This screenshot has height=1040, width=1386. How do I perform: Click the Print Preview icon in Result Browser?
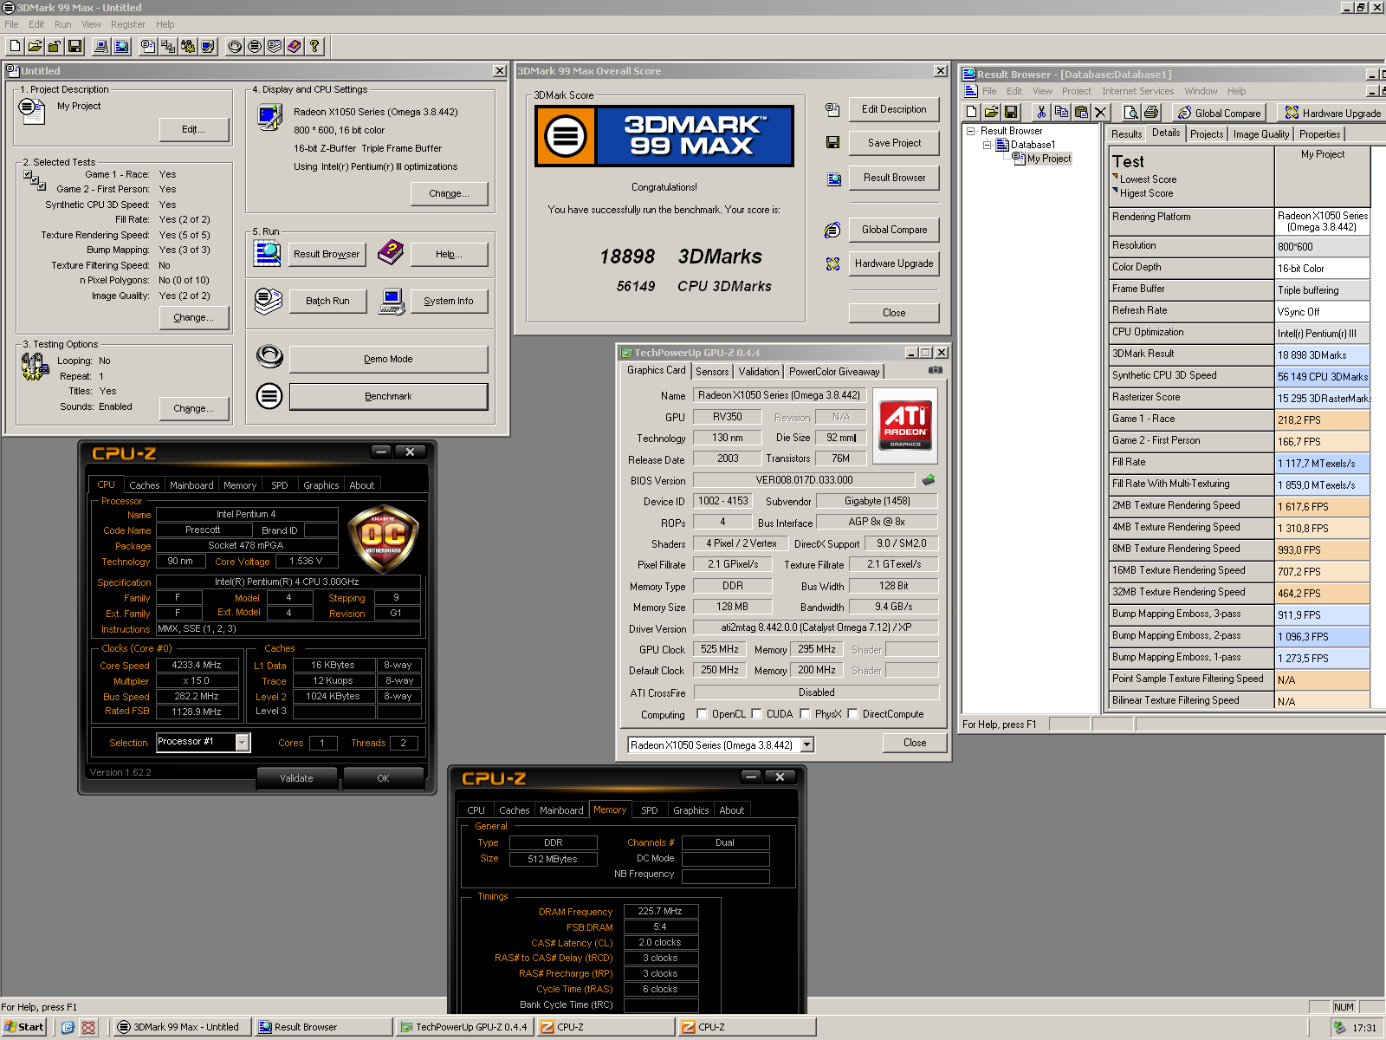point(1130,112)
